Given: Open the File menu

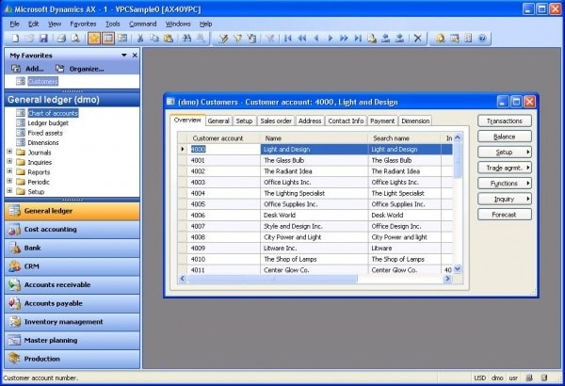Looking at the screenshot, I should [x=15, y=24].
